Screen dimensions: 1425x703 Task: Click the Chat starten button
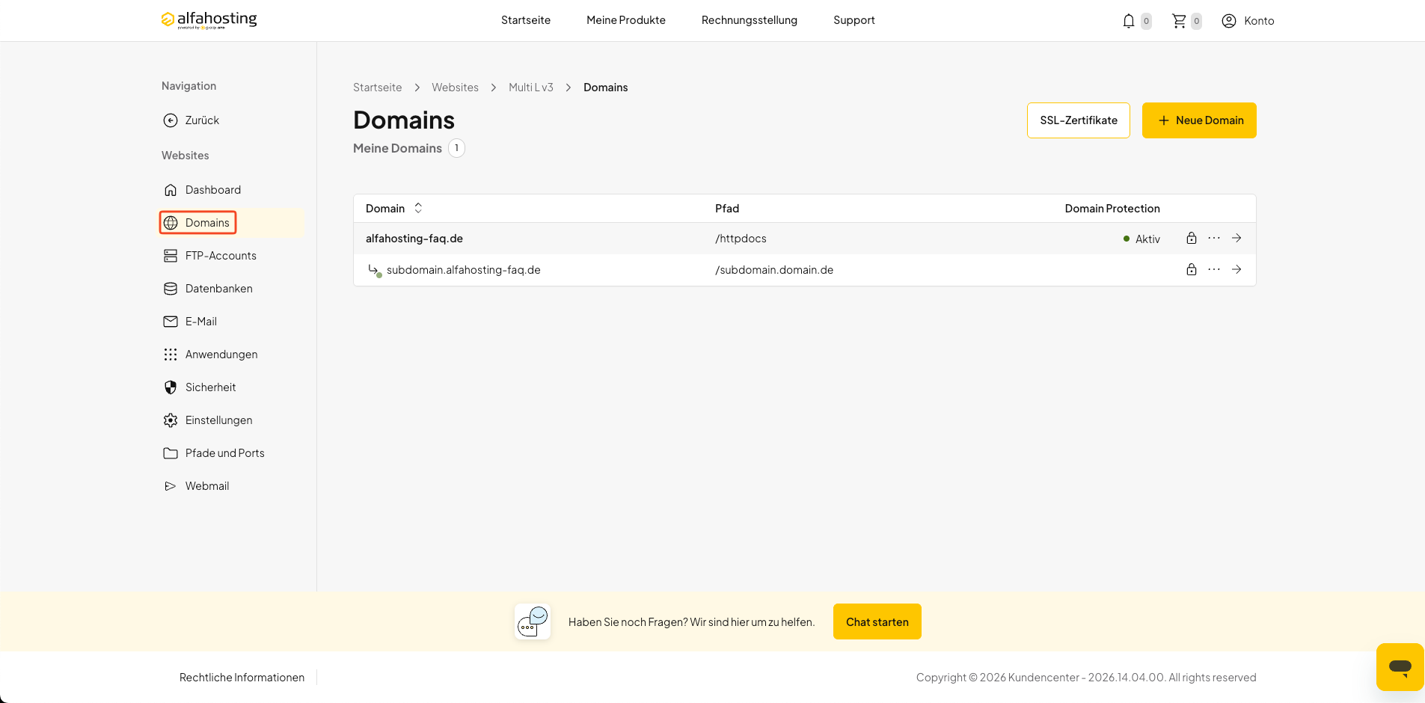pos(877,621)
